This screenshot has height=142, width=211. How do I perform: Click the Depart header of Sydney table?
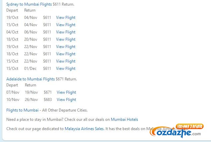click(12, 10)
